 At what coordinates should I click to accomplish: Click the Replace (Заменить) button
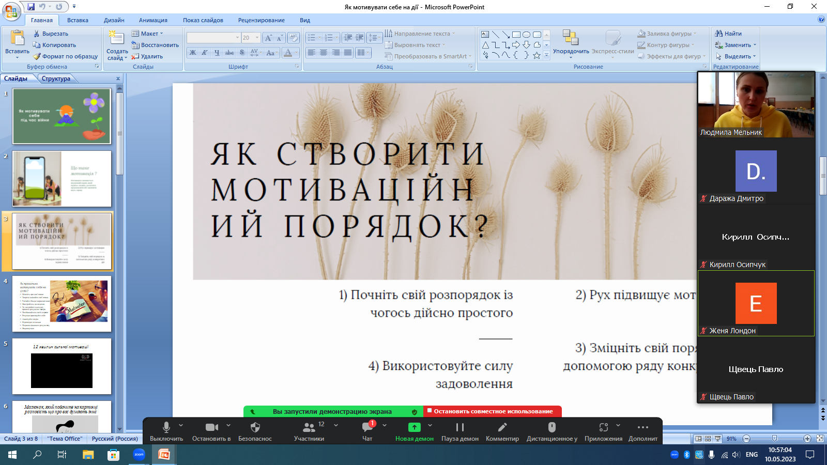pos(736,45)
